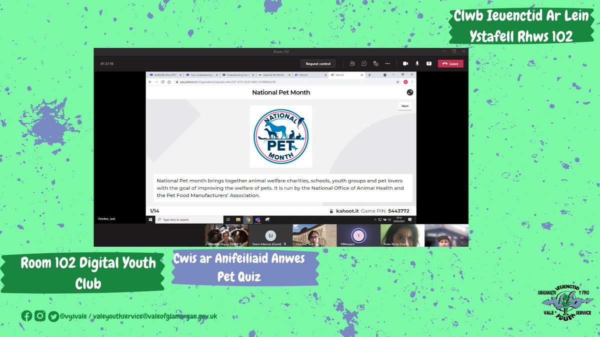Click the 1/14 question counter

pos(154,211)
